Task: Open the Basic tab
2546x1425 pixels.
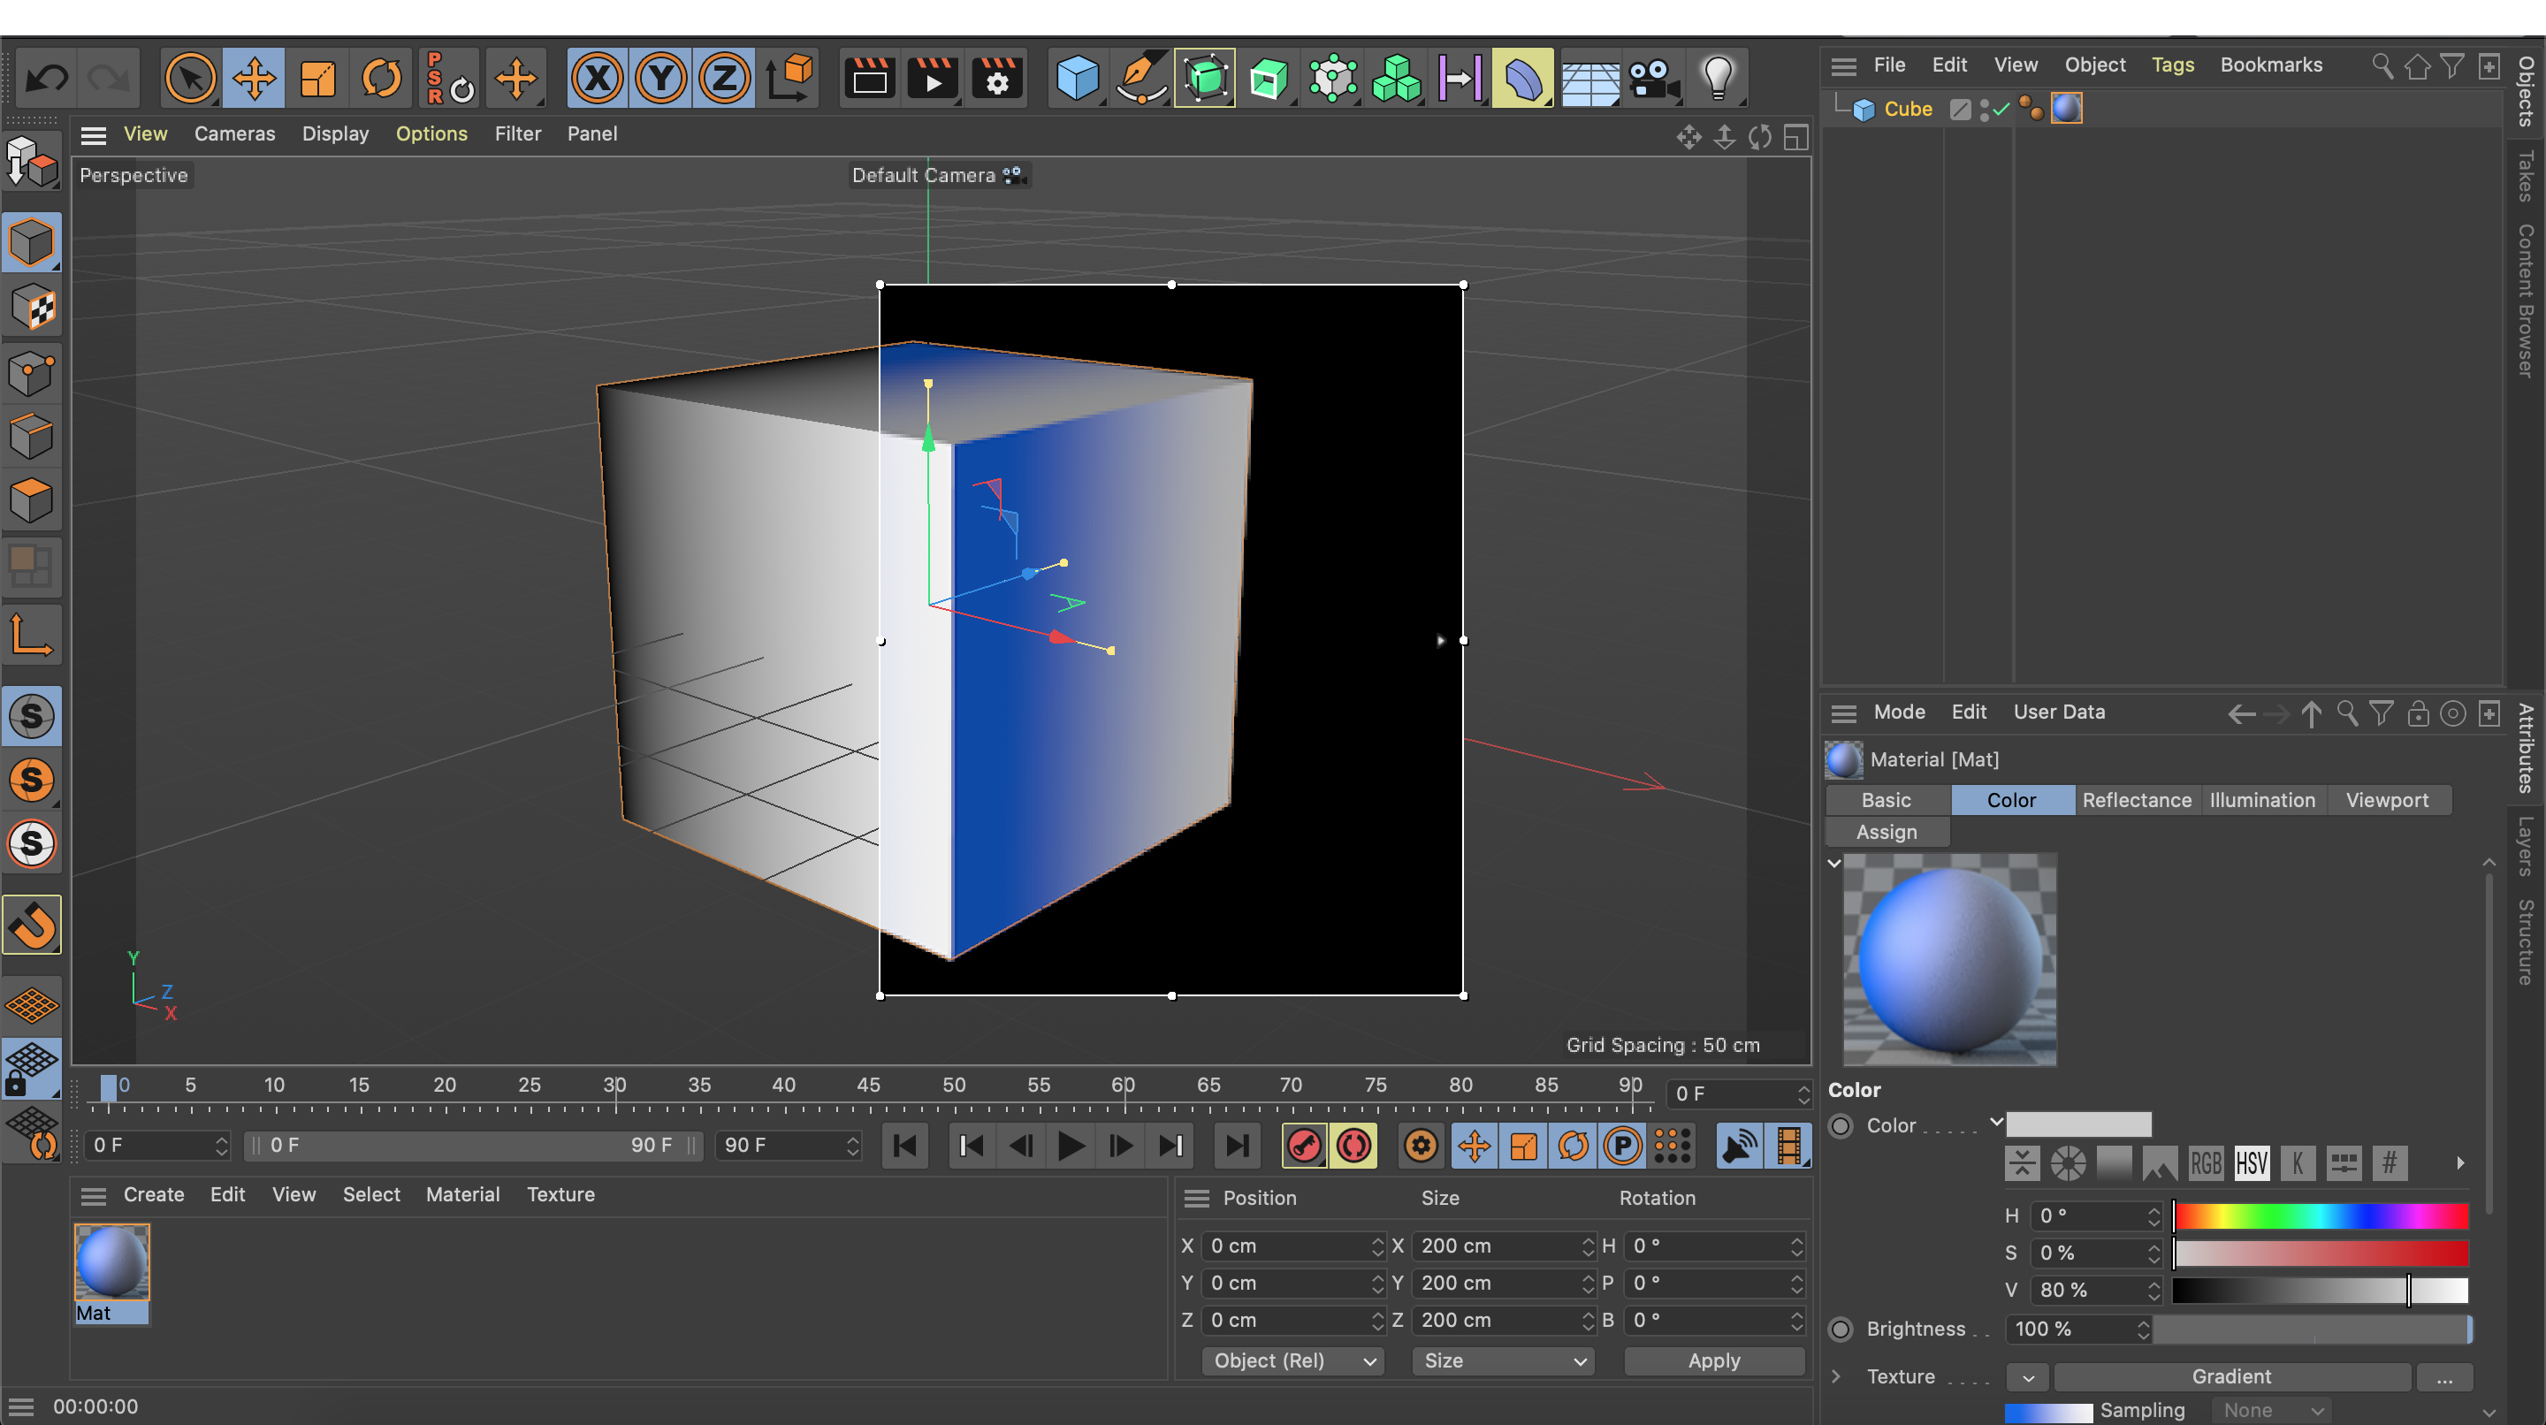Action: pyautogui.click(x=1886, y=799)
